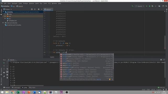Hide the Project panel with the minus icon
Viewport: 168px width, 94px height.
(x=41, y=9)
